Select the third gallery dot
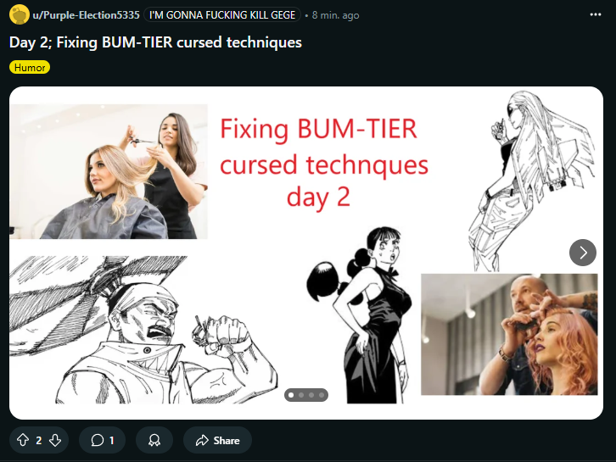 click(311, 395)
